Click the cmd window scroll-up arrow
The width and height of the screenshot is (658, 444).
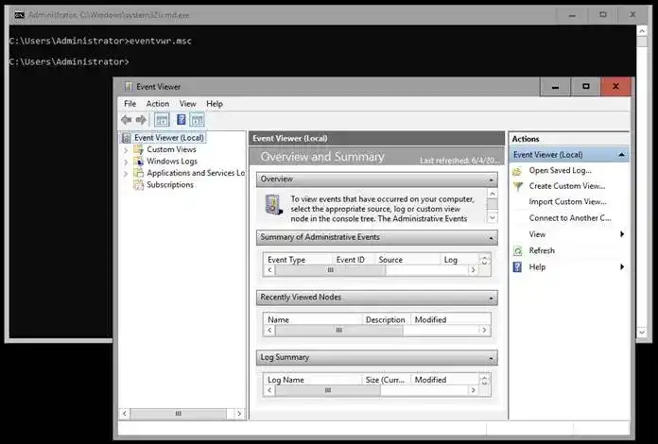[x=642, y=31]
